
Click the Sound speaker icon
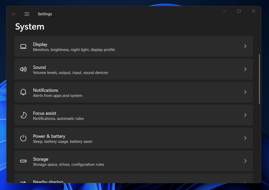(x=23, y=69)
